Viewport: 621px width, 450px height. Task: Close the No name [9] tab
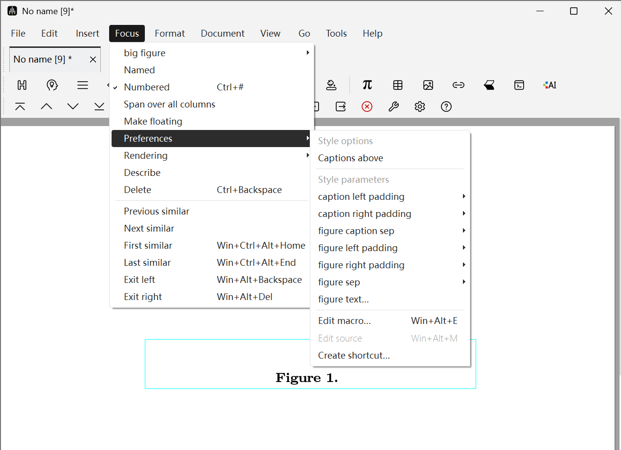93,60
